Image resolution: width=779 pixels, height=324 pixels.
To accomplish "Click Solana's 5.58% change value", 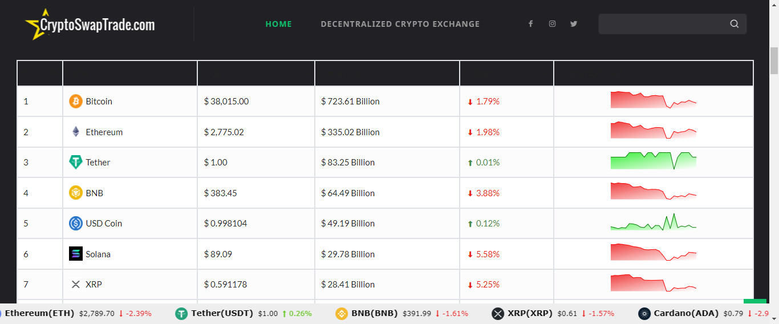I will click(488, 254).
